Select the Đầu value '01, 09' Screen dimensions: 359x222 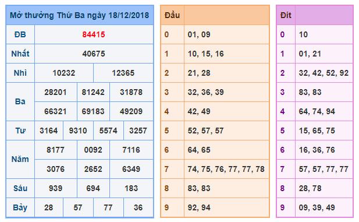pos(199,34)
